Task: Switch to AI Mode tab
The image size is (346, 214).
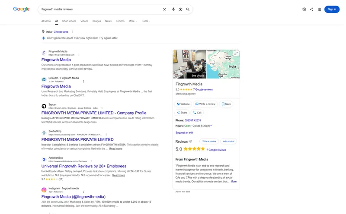Action: click(x=46, y=21)
